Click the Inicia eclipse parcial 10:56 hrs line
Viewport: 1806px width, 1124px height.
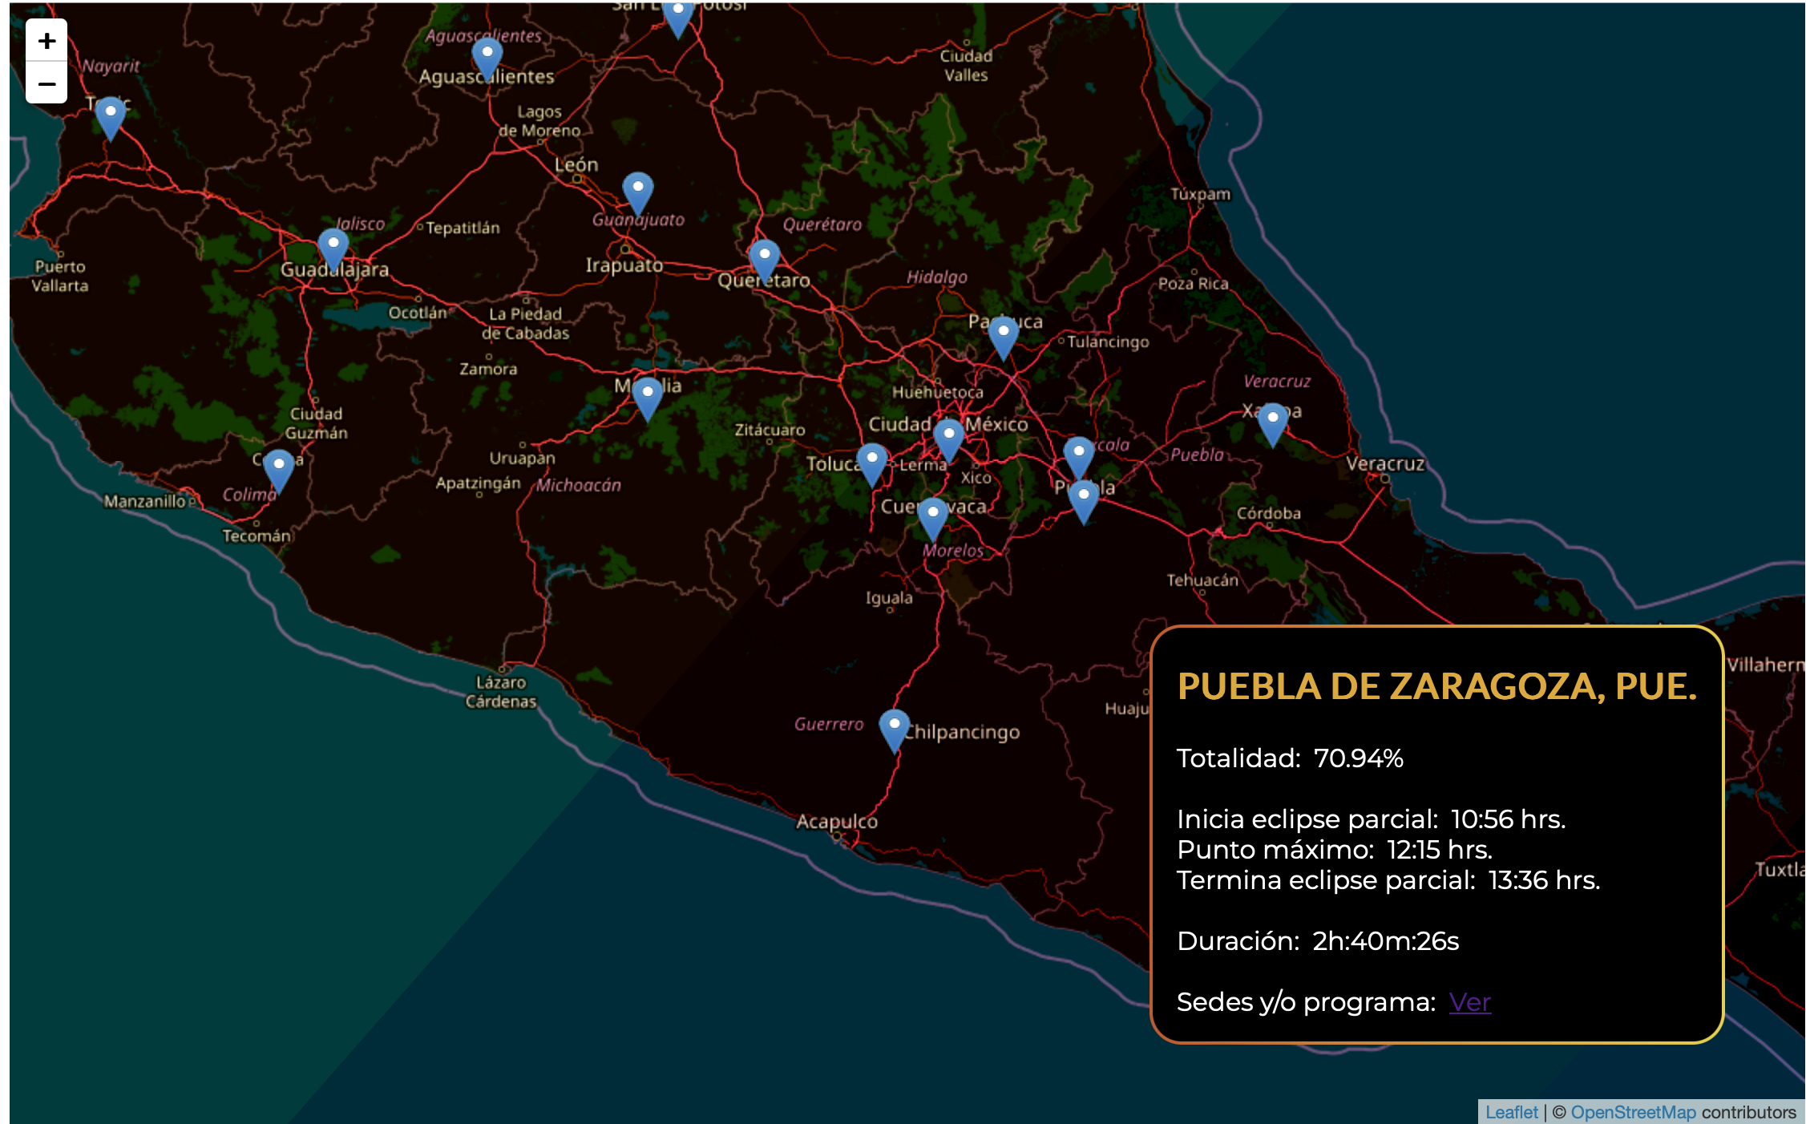coord(1372,819)
